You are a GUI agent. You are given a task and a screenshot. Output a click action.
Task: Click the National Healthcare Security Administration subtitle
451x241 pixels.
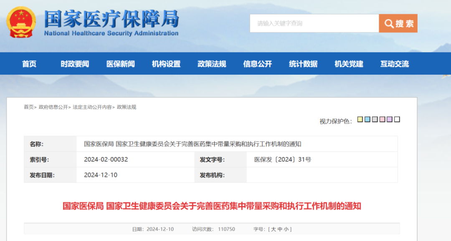111,33
